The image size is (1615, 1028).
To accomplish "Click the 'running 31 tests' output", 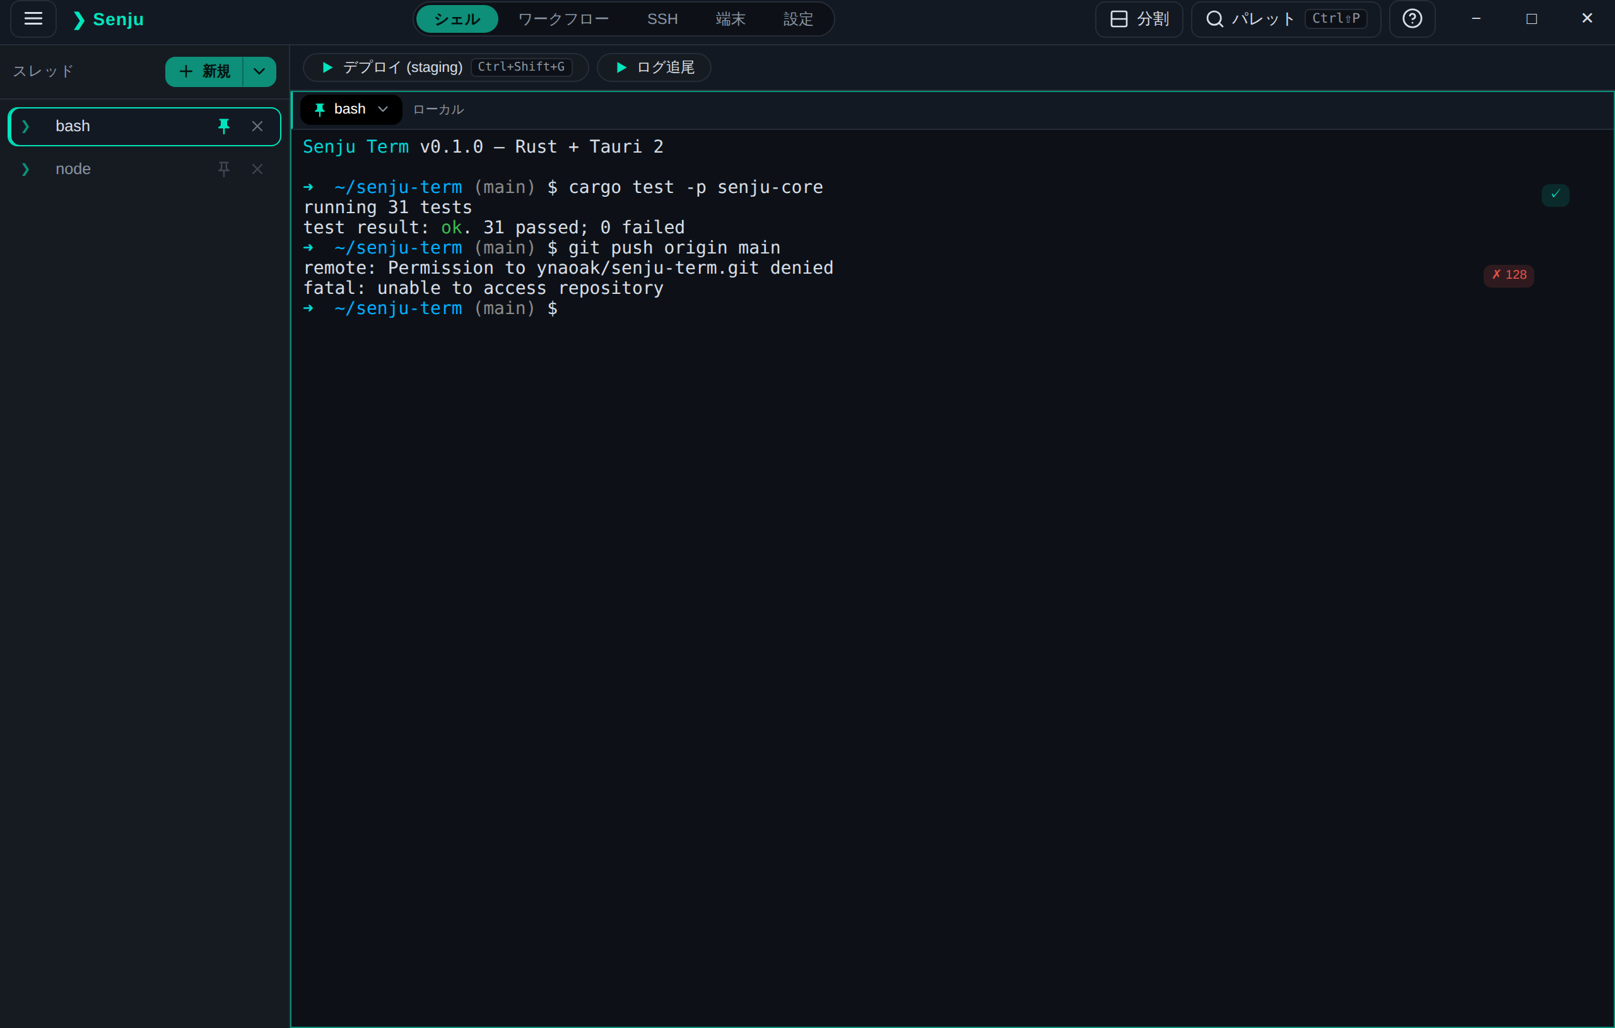I will point(387,207).
